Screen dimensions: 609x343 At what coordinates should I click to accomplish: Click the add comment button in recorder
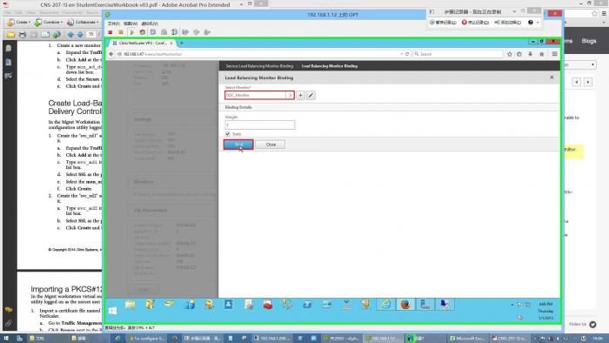[507, 23]
